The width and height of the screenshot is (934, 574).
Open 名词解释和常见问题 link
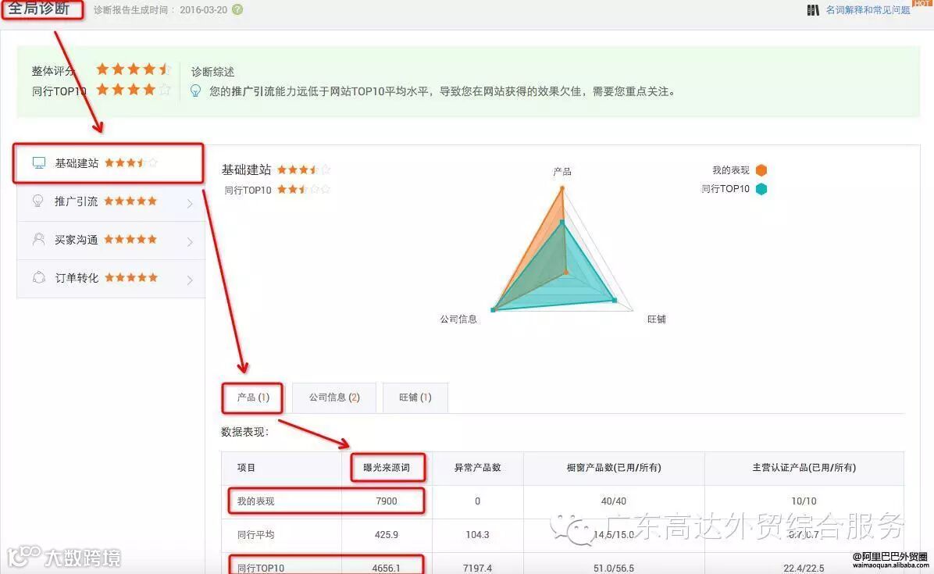pyautogui.click(x=867, y=10)
